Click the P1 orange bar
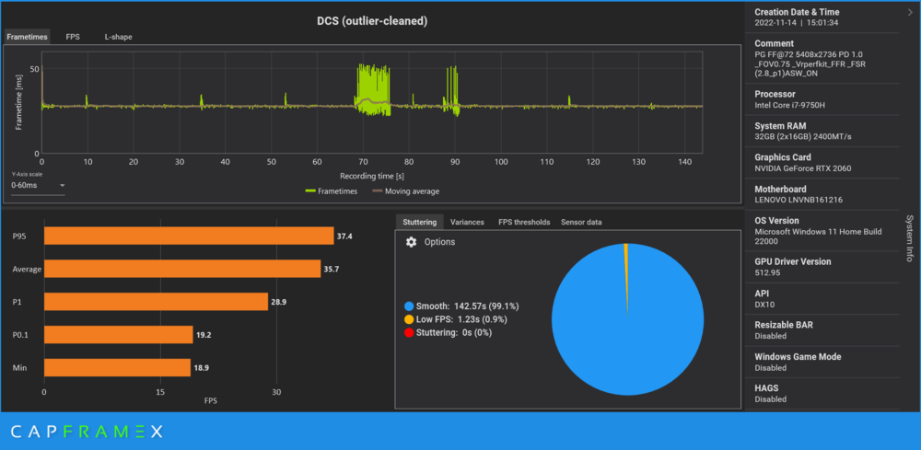 click(x=157, y=302)
